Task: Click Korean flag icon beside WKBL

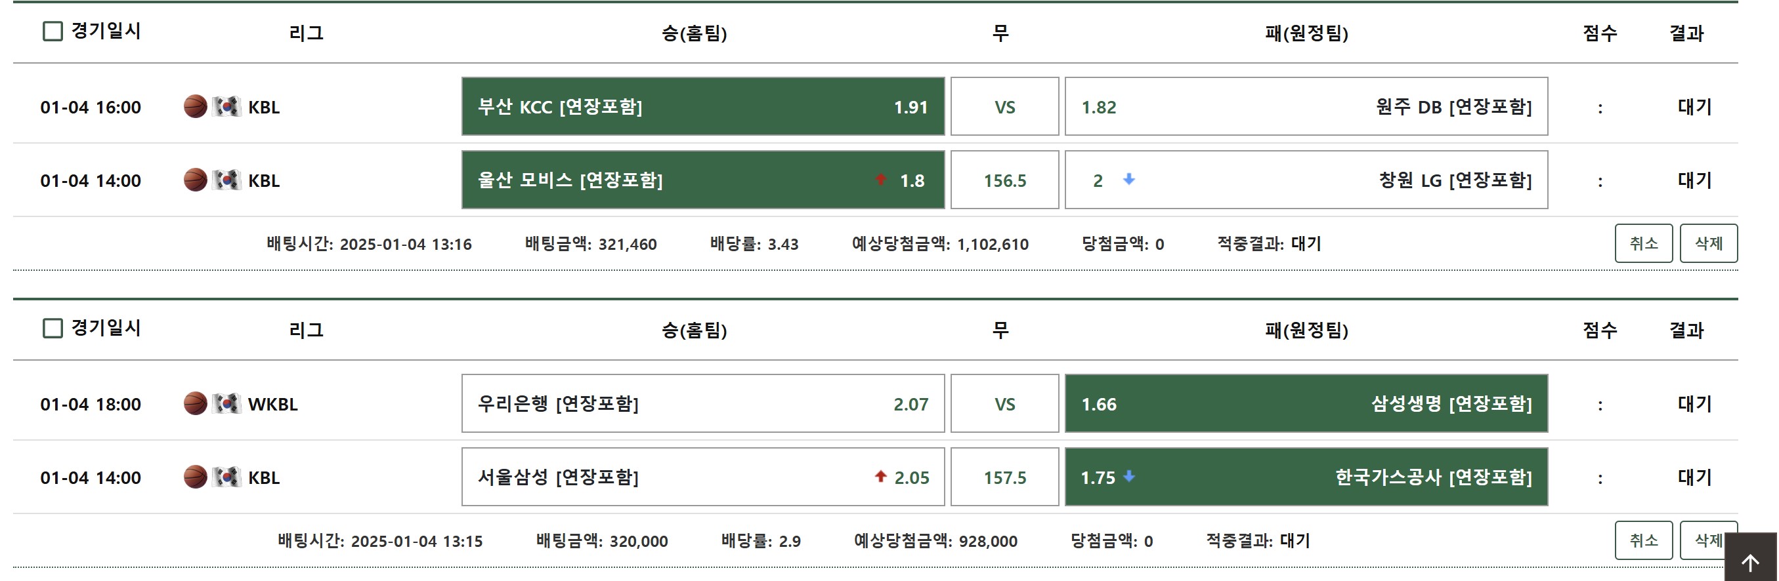Action: 226,404
